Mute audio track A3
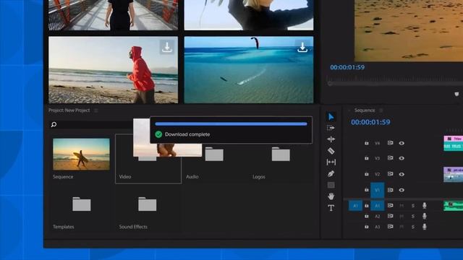463x260 pixels. point(402,226)
